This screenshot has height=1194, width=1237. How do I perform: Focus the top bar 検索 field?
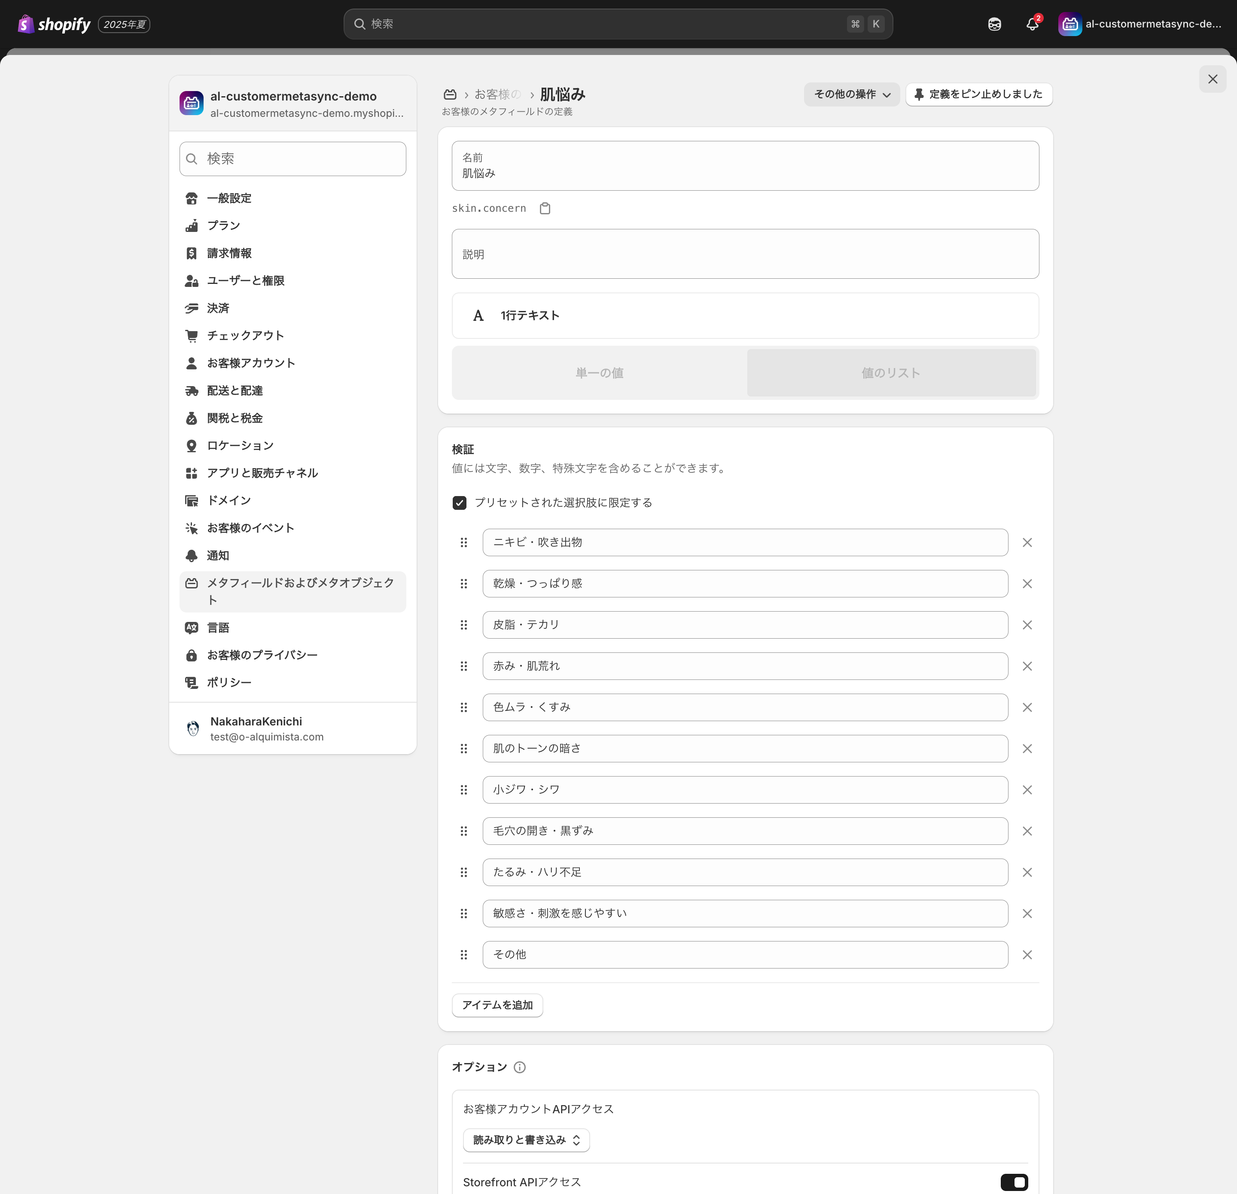618,24
